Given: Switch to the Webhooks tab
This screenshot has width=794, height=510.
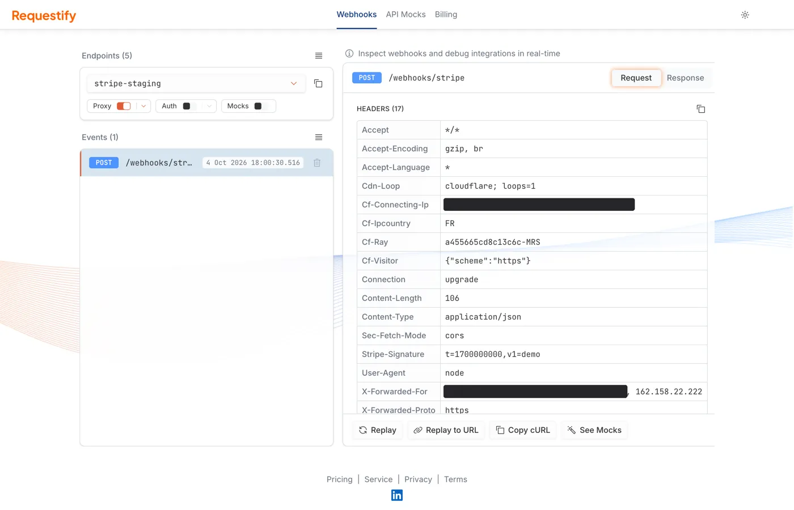Looking at the screenshot, I should coord(357,14).
